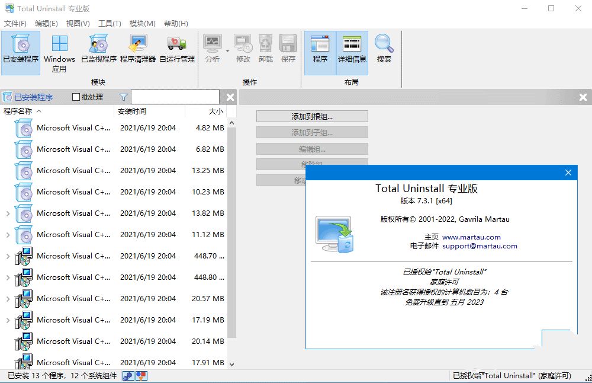Click the filter funnel icon

click(x=123, y=97)
